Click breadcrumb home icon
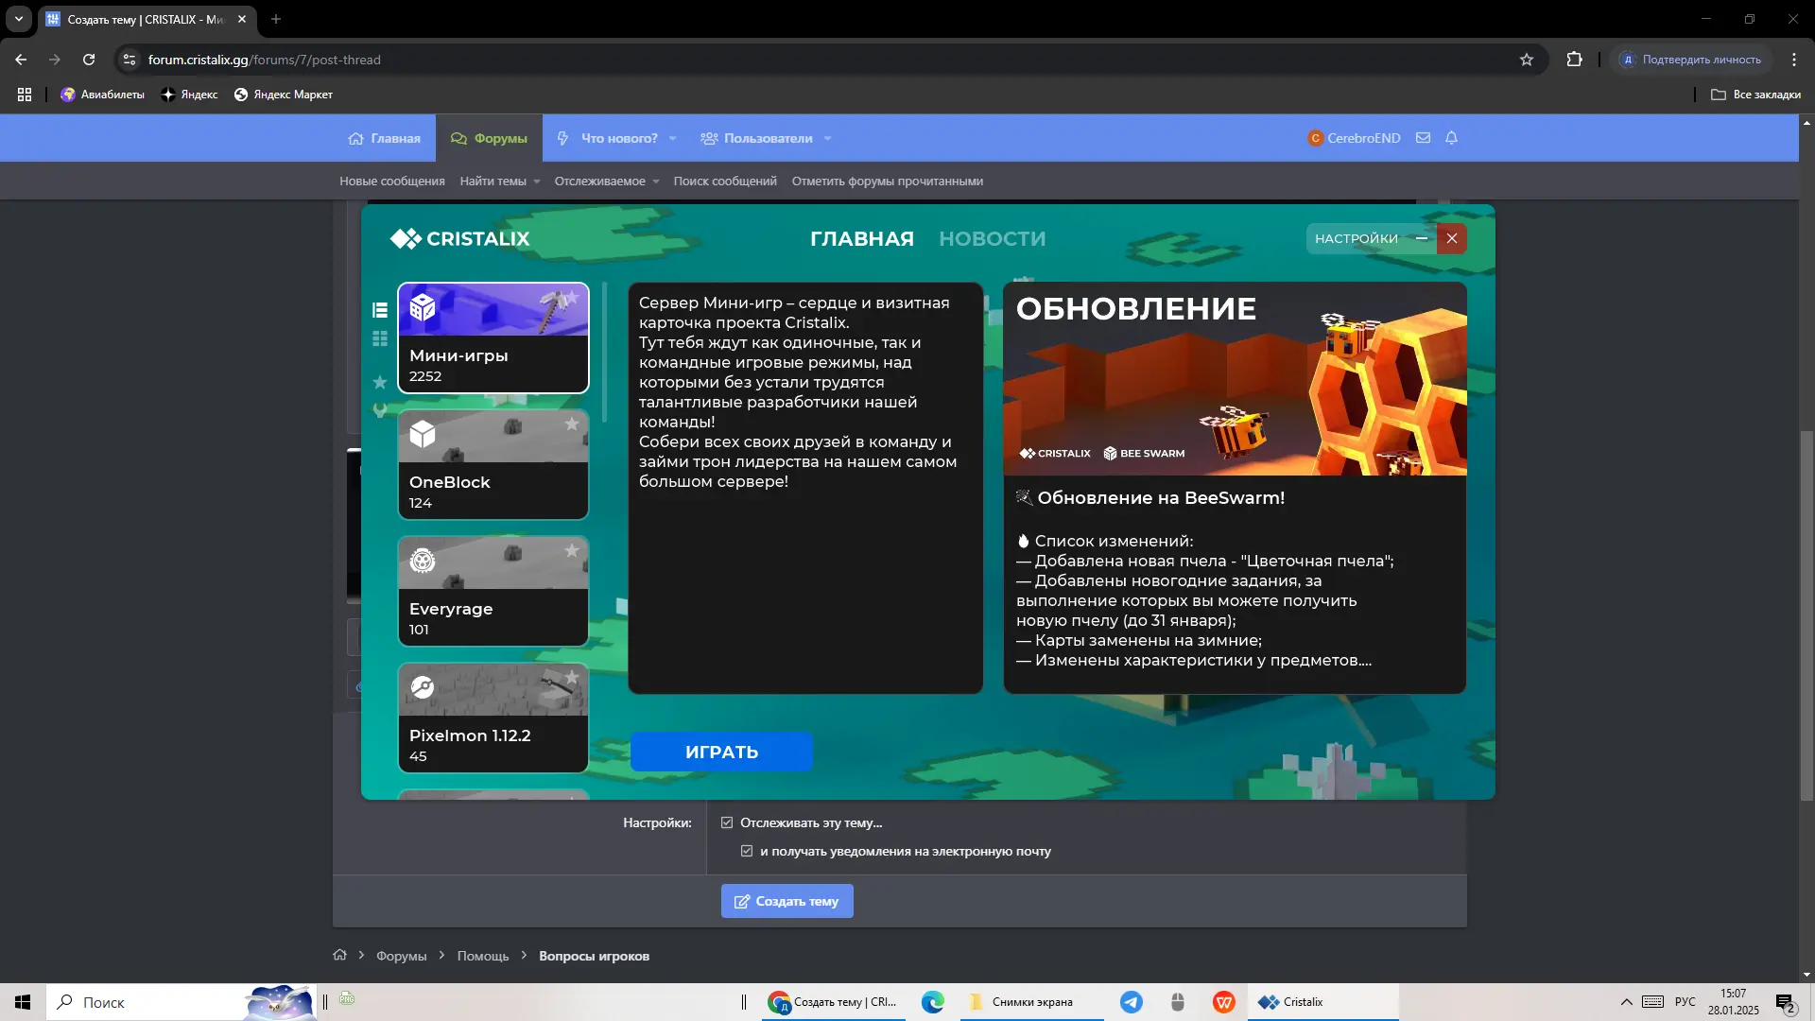1815x1021 pixels. (x=339, y=955)
